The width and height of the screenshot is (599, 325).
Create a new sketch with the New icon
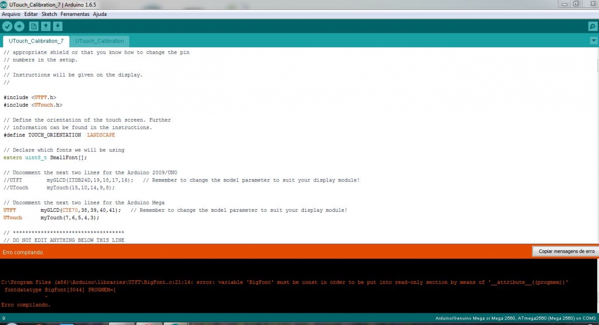click(34, 27)
